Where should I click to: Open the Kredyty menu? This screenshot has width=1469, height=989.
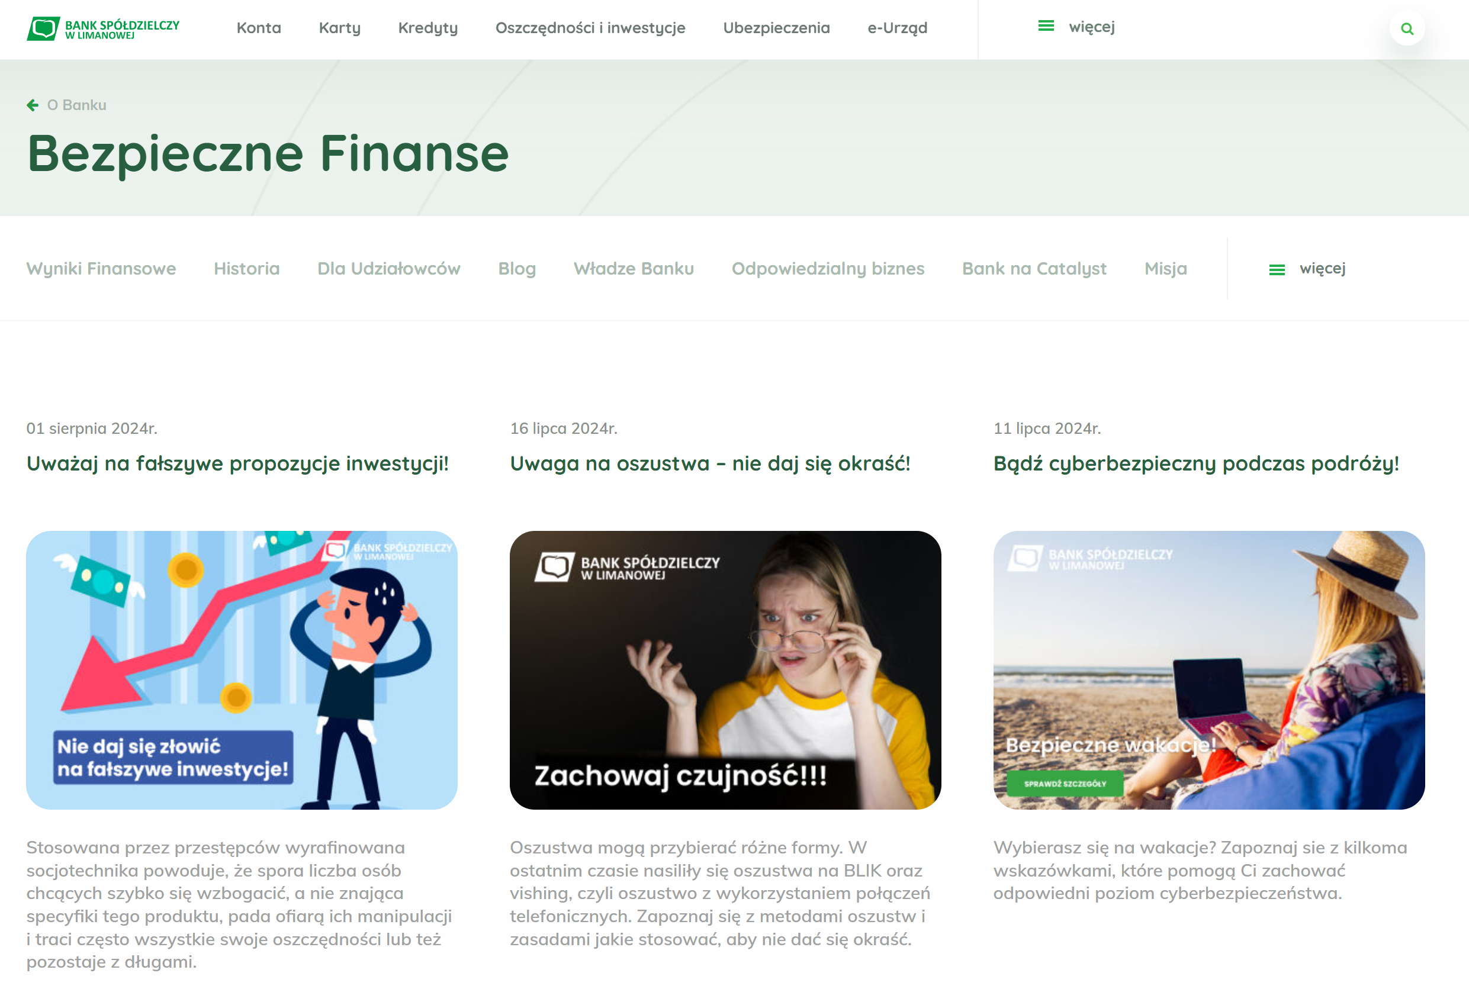(428, 28)
